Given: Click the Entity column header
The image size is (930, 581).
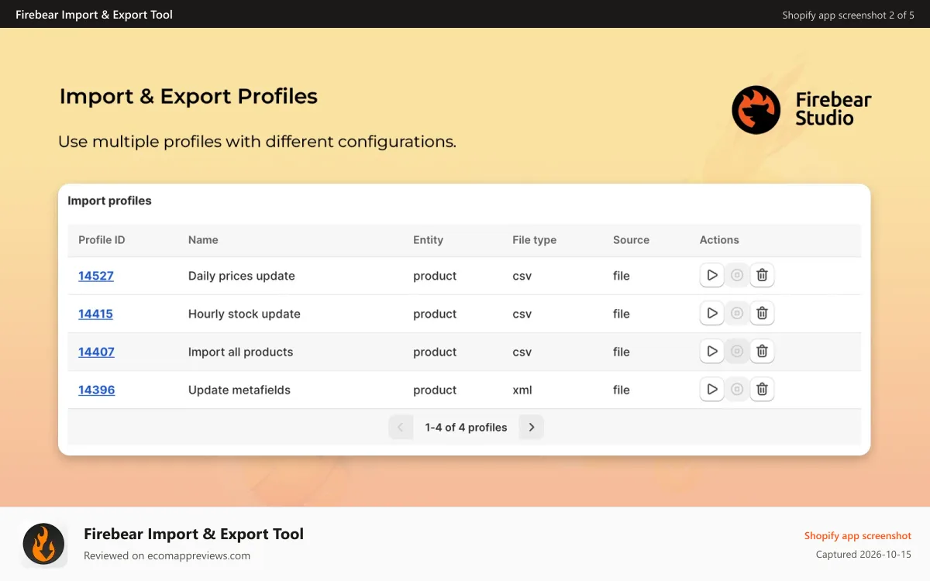Looking at the screenshot, I should pyautogui.click(x=428, y=240).
